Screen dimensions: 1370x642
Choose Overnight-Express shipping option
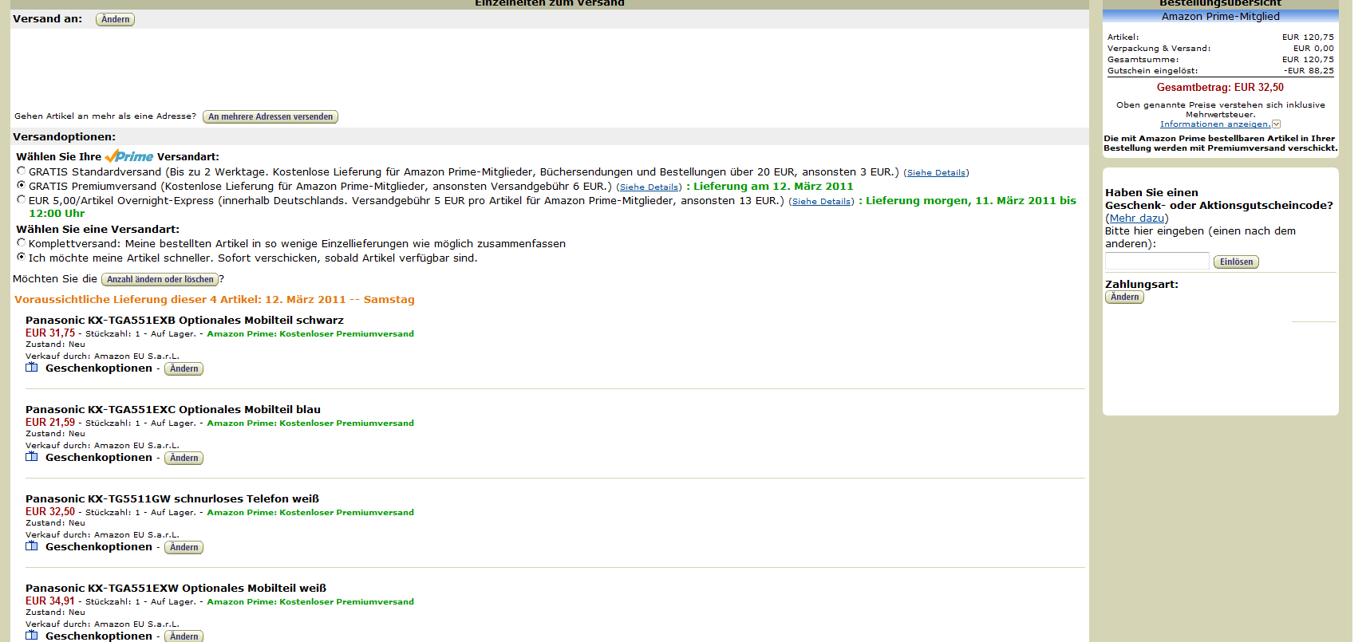[22, 199]
